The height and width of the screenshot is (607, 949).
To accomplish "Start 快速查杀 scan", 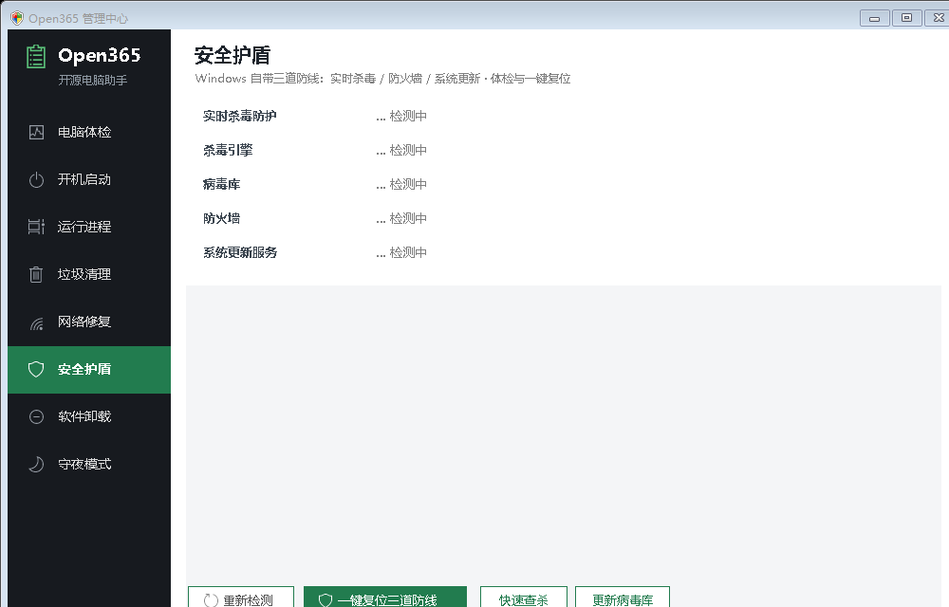I will (524, 597).
